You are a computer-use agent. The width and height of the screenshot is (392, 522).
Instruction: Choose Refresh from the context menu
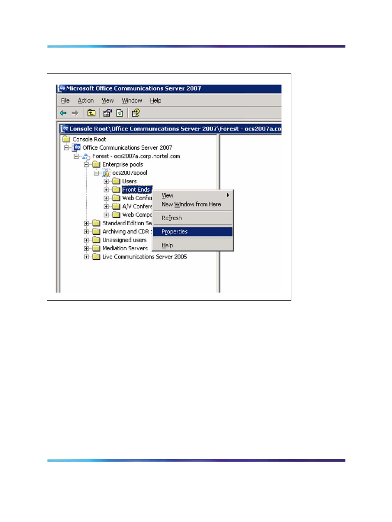[193, 218]
